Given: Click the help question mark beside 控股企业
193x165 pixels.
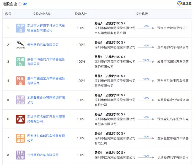Looking at the screenshot, I should pyautogui.click(x=20, y=4).
